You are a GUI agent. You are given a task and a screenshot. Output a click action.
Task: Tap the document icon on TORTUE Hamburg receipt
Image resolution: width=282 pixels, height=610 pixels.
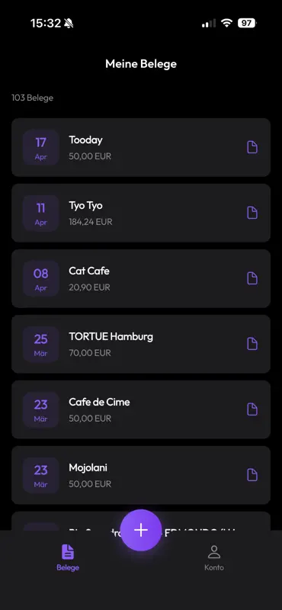pos(252,344)
